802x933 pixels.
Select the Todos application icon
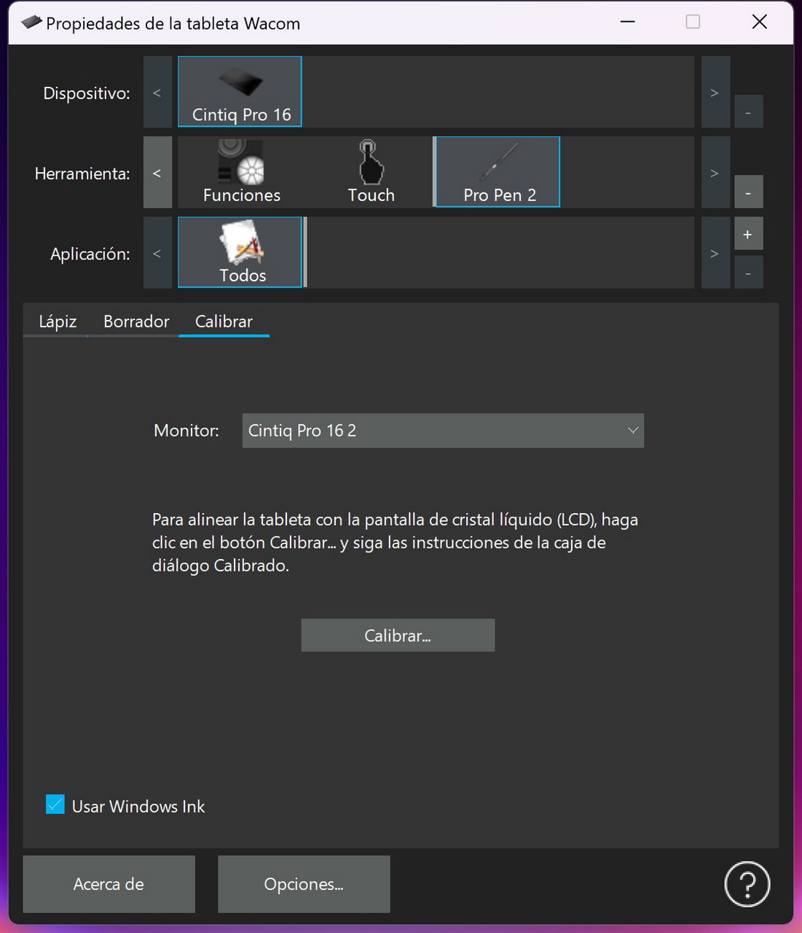(240, 252)
